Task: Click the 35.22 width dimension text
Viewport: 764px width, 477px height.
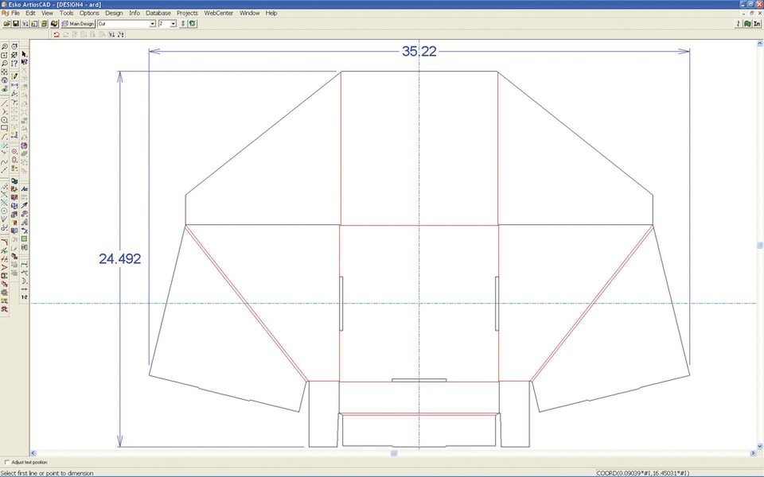Action: (x=419, y=52)
